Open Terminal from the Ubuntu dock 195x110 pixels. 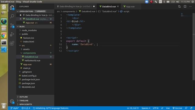point(4,43)
